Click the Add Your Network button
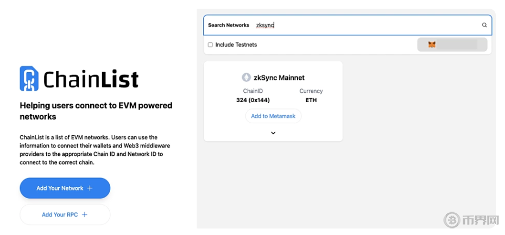 coord(65,188)
